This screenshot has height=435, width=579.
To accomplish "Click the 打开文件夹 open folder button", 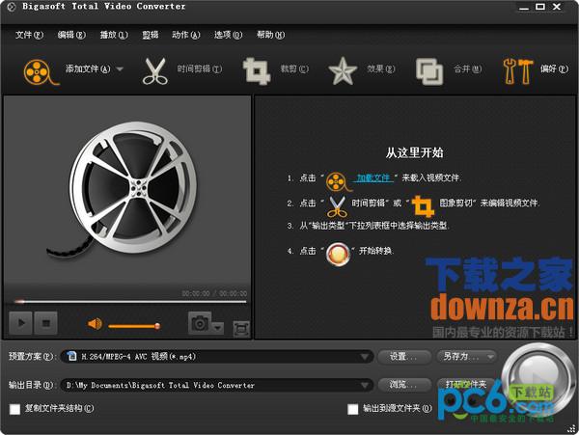I will pos(466,385).
